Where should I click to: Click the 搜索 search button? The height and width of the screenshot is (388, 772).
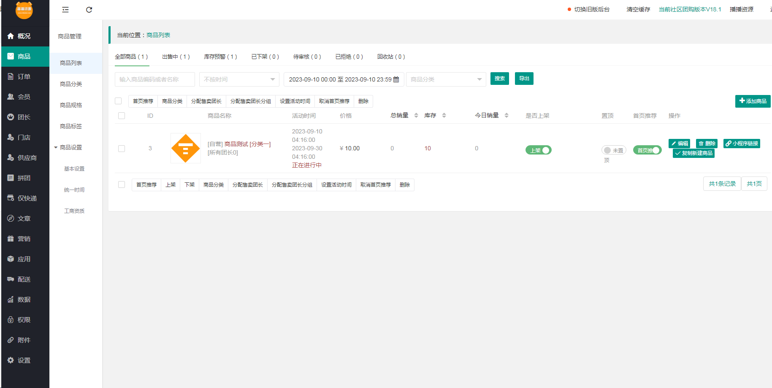point(500,79)
